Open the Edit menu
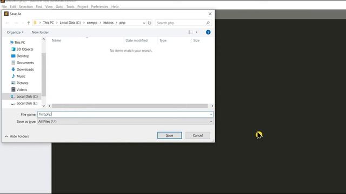This screenshot has height=194, width=346. pos(12,6)
